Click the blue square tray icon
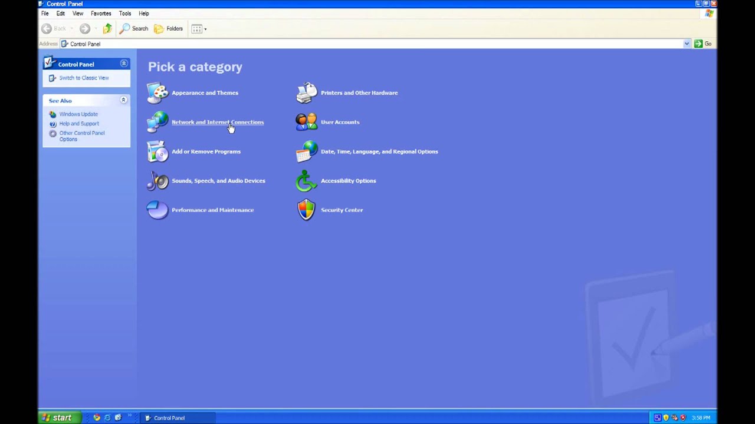The width and height of the screenshot is (755, 424). (658, 418)
